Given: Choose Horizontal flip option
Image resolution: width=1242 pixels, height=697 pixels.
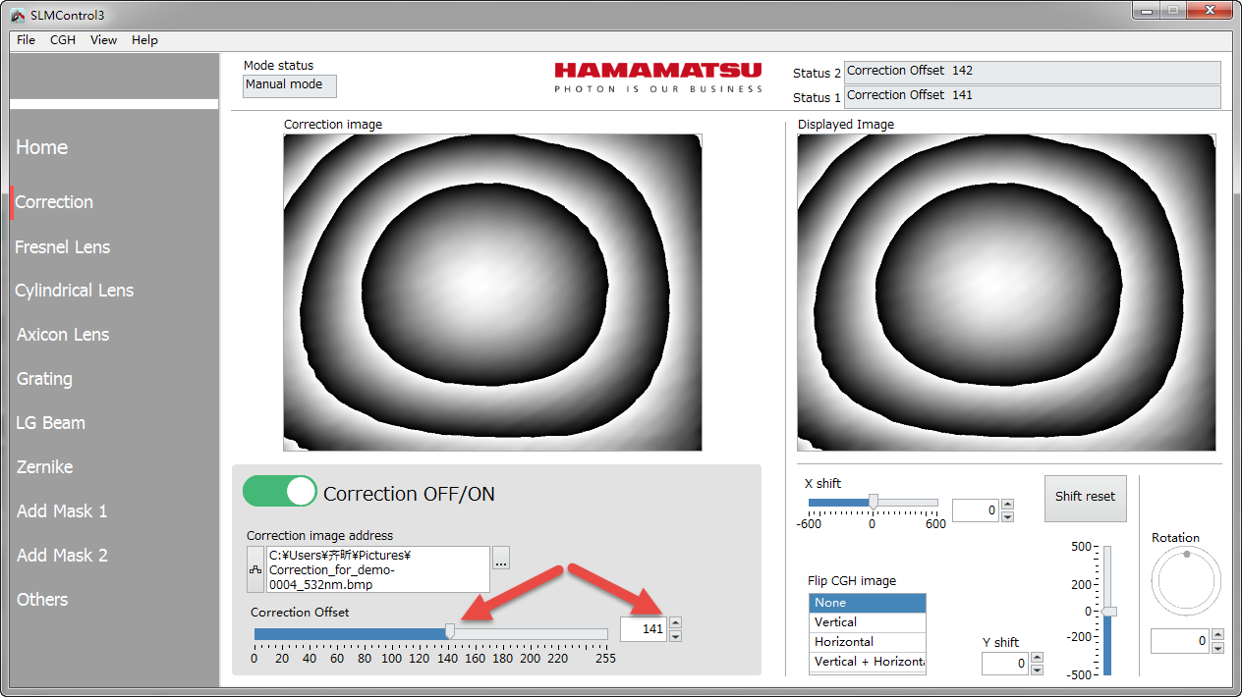Looking at the screenshot, I should [867, 642].
